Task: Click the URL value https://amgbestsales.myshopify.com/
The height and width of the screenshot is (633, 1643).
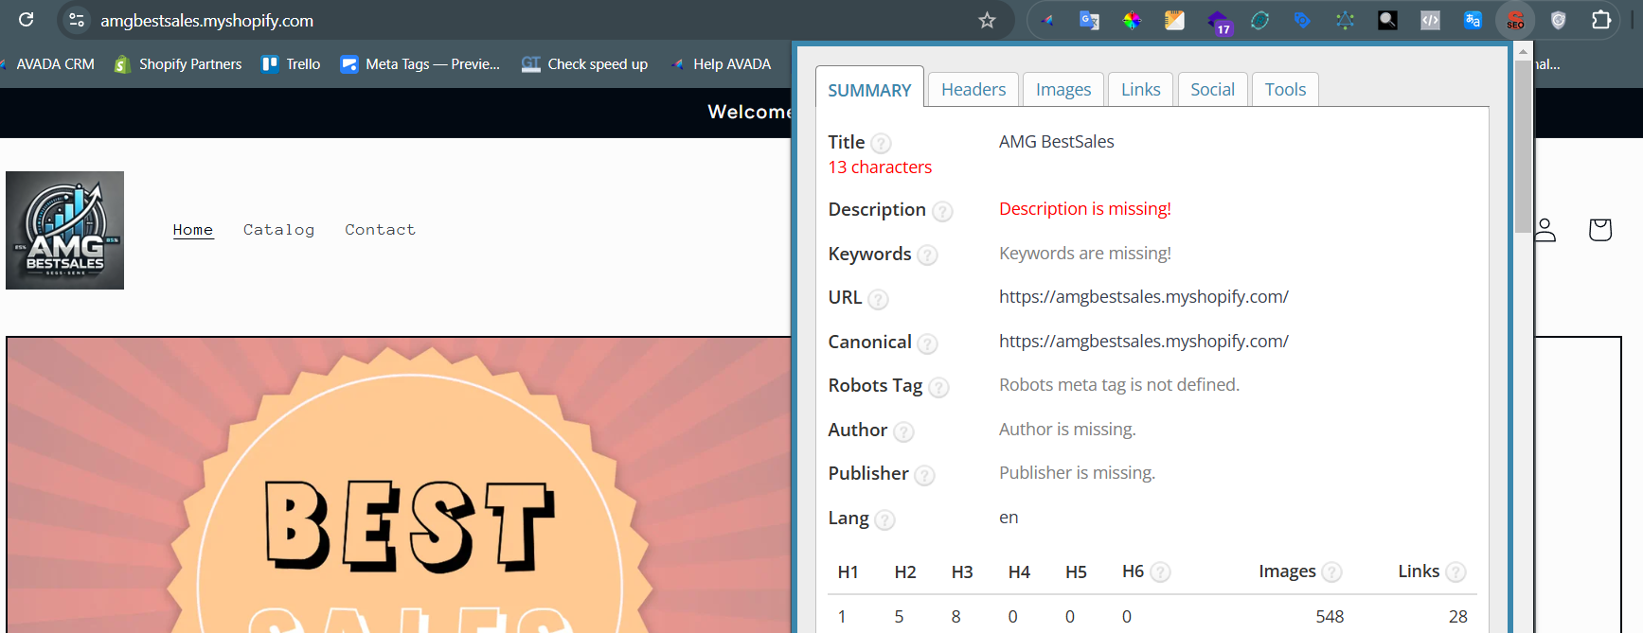Action: [1143, 297]
